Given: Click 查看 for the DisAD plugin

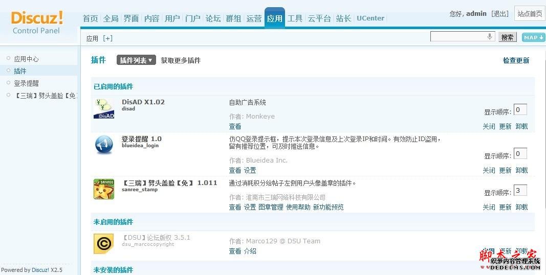Looking at the screenshot, I should [235, 126].
